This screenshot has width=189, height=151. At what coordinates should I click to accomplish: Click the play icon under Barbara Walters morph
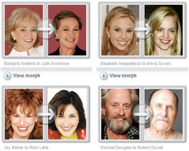7,76
